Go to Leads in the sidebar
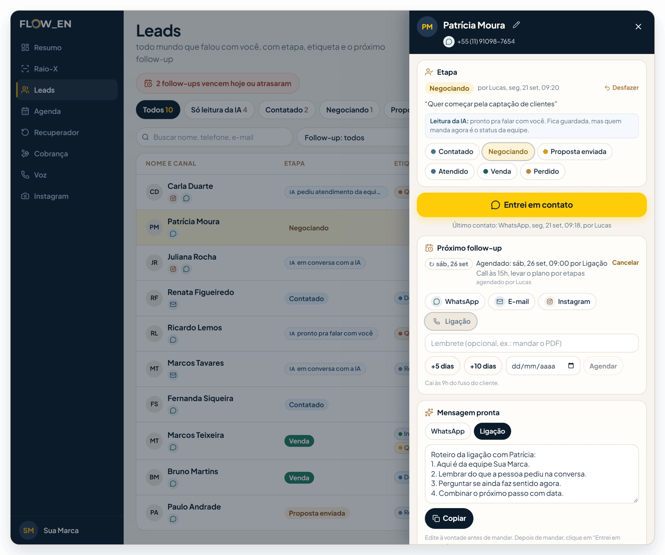Screen dimensions: 665x555 click(67, 90)
